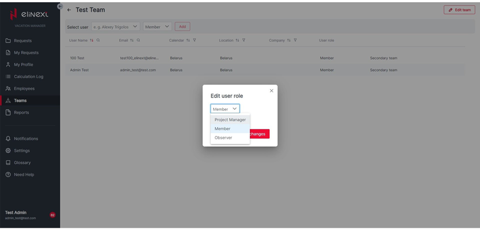The image size is (480, 230).
Task: Open the Reports section
Action: pos(21,112)
